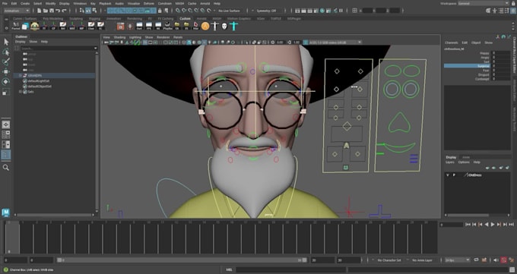Click the MEL command line input

(x=290, y=269)
